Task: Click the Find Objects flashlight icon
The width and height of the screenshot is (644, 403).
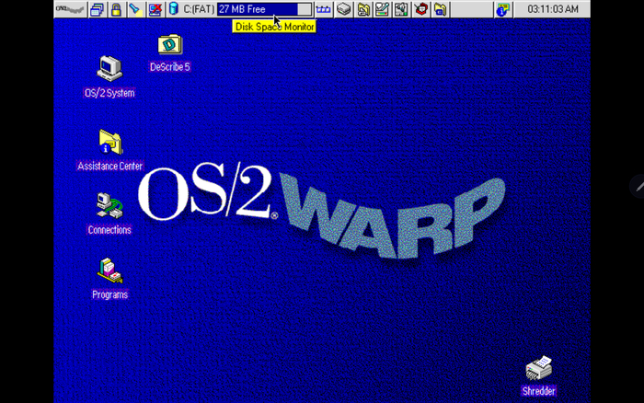Action: pyautogui.click(x=135, y=9)
